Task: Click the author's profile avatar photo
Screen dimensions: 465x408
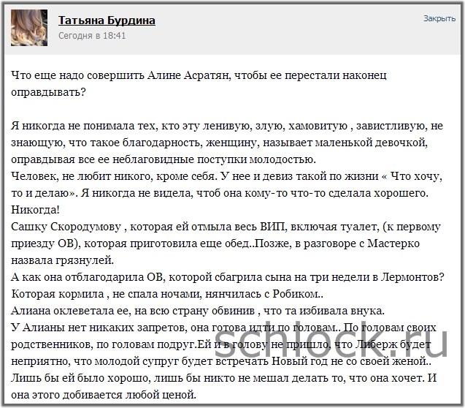Action: [x=29, y=28]
